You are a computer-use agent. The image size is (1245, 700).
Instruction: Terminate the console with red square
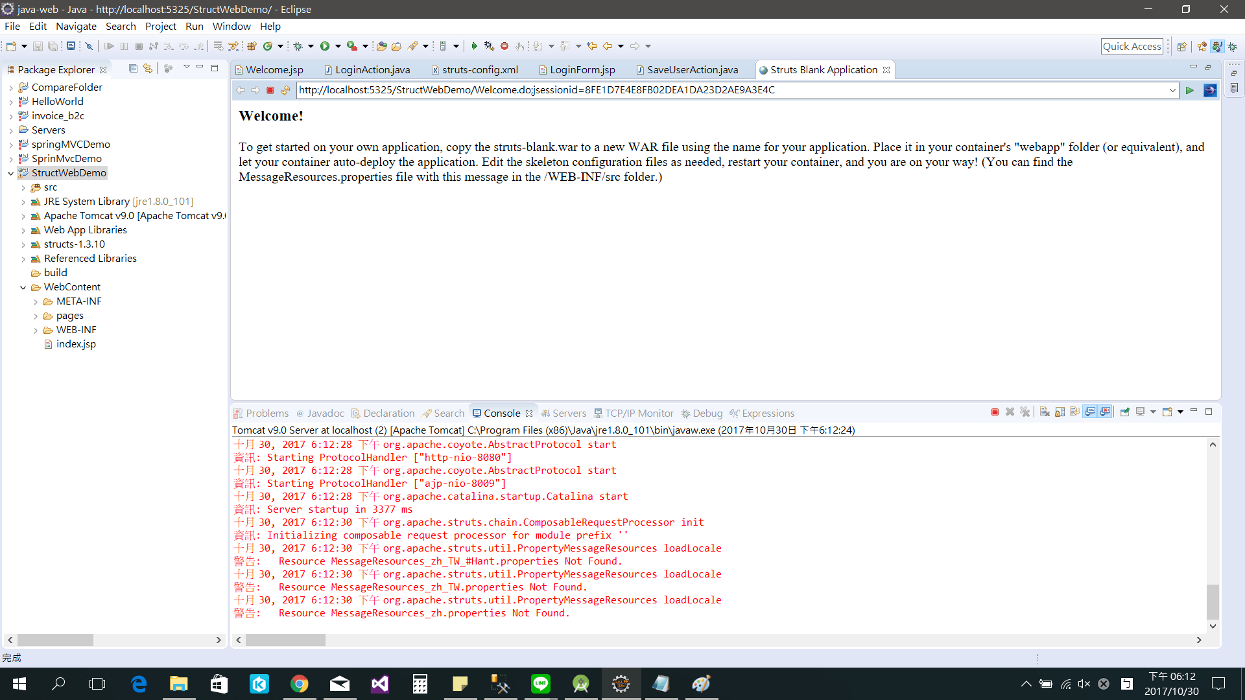tap(995, 412)
